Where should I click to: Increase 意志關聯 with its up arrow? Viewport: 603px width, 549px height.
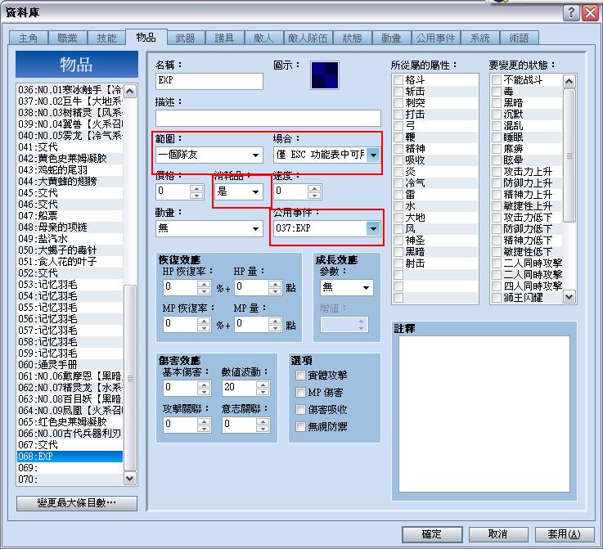click(x=263, y=421)
